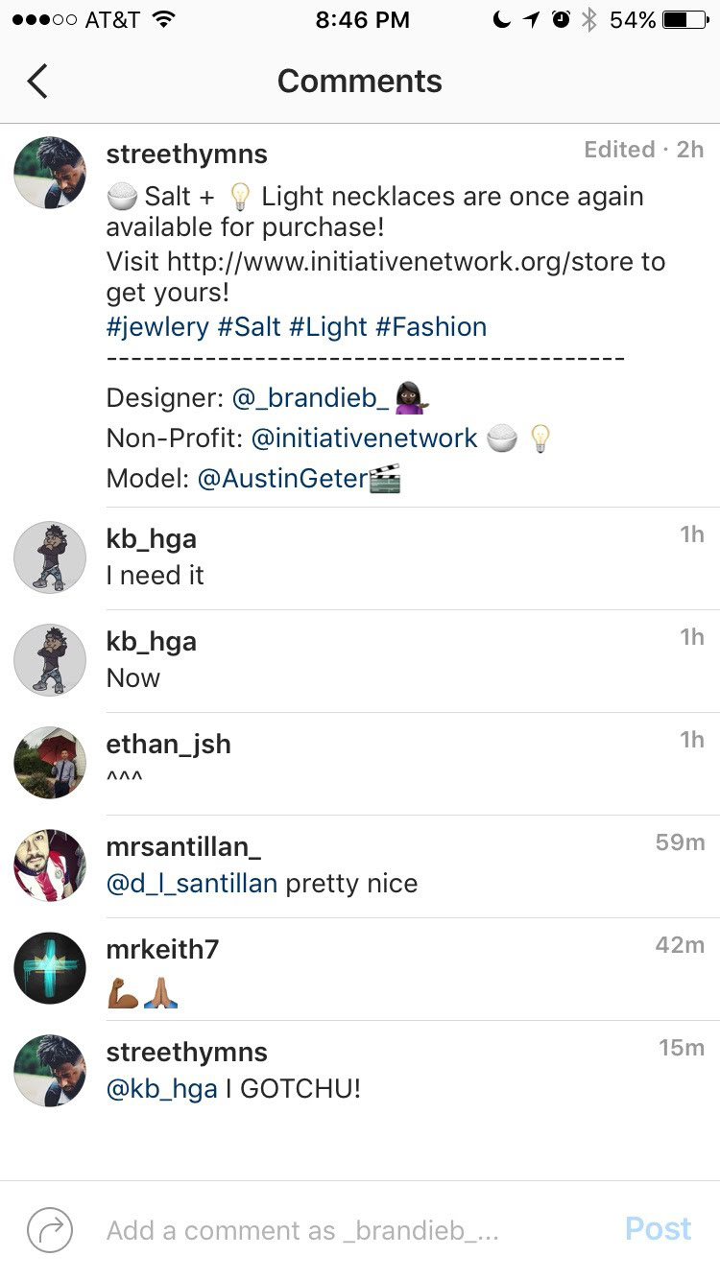Tap the back arrow icon
720x1280 pixels.
[x=37, y=82]
